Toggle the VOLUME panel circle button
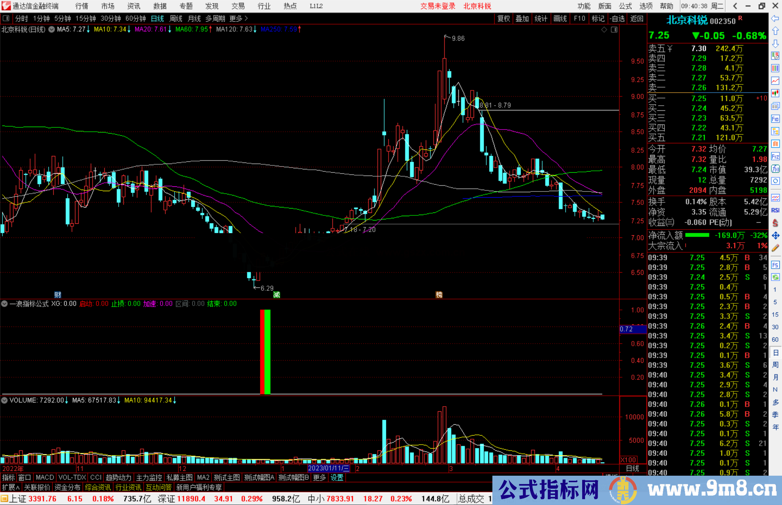Screen dimensions: 782x505 click(4, 400)
